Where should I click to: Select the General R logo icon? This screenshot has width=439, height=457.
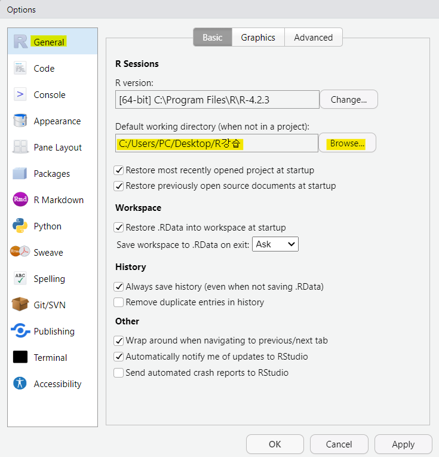pyautogui.click(x=20, y=42)
